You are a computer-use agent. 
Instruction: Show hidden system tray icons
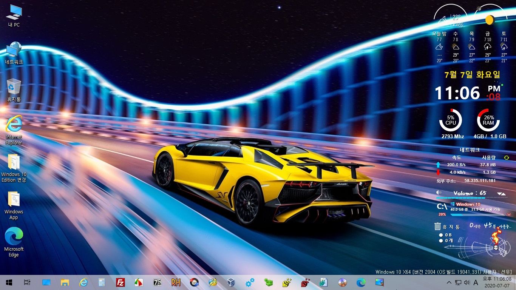pyautogui.click(x=449, y=282)
